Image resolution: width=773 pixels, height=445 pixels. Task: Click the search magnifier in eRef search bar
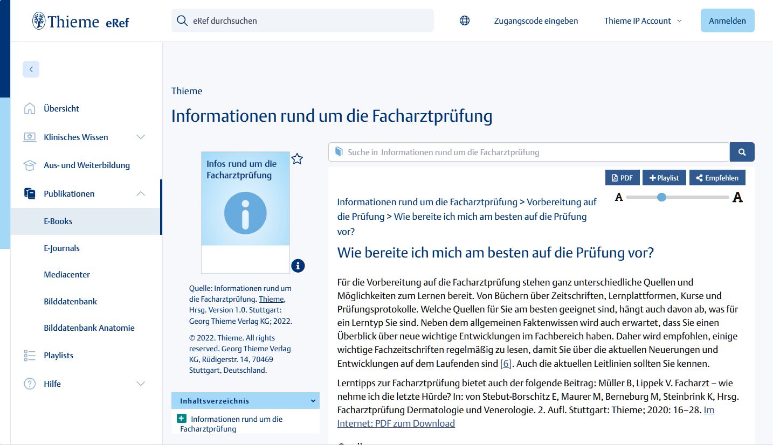click(x=182, y=20)
